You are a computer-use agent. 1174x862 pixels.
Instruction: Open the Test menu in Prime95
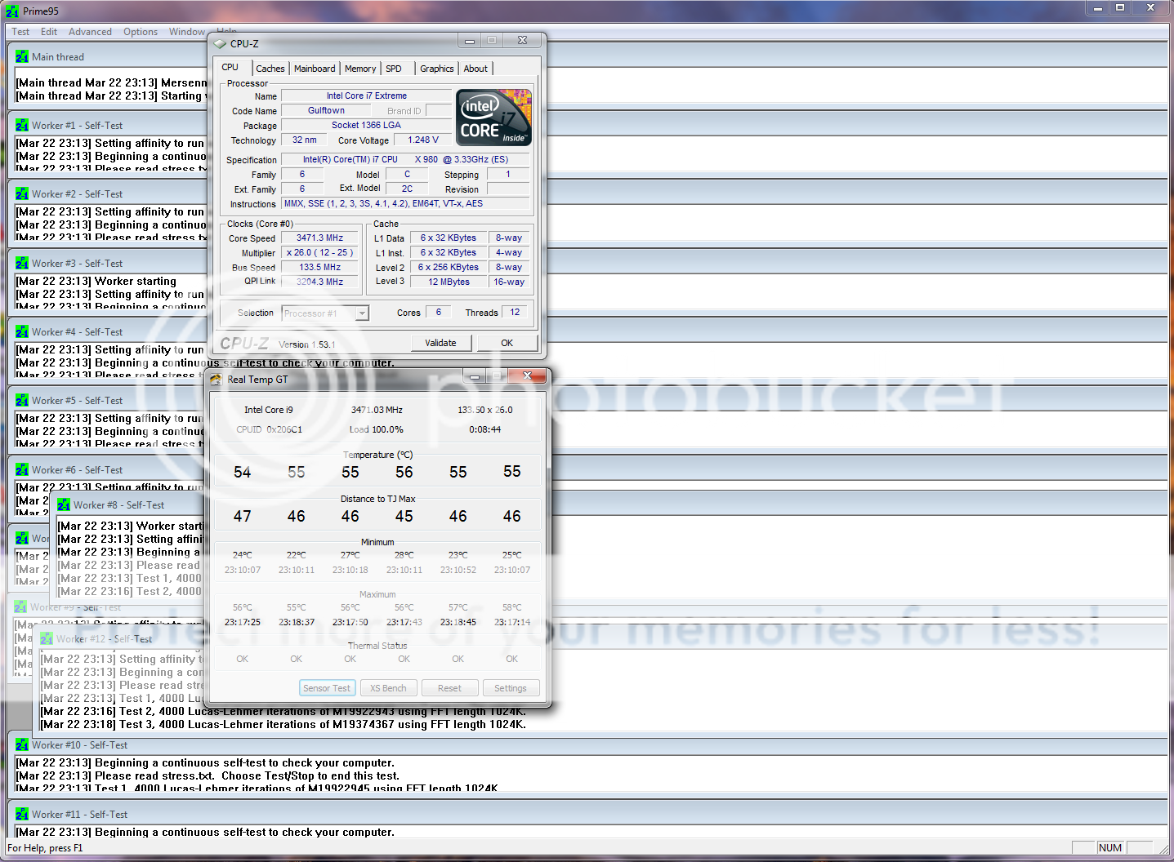pyautogui.click(x=20, y=31)
